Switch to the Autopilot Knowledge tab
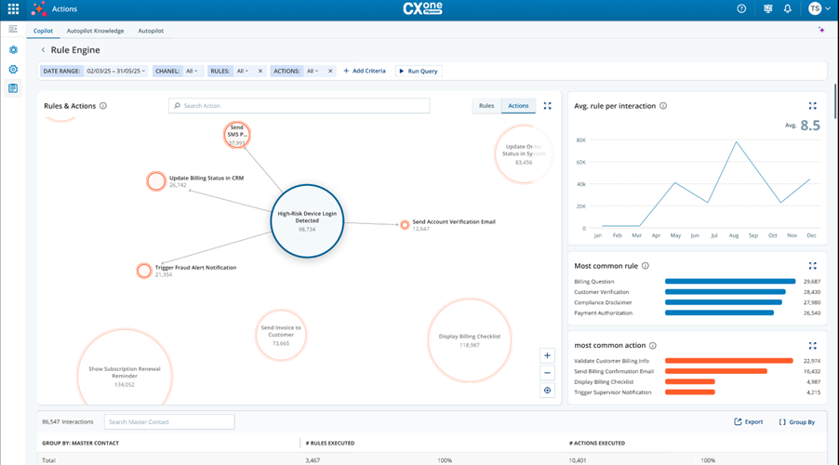Screen dimensions: 839x465 [x=95, y=31]
